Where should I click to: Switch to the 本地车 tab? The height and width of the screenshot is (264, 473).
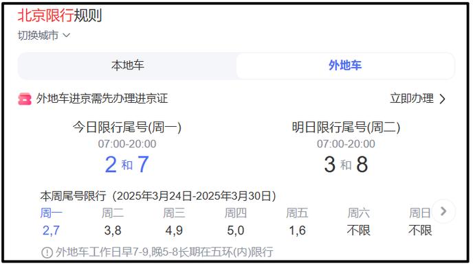(127, 66)
